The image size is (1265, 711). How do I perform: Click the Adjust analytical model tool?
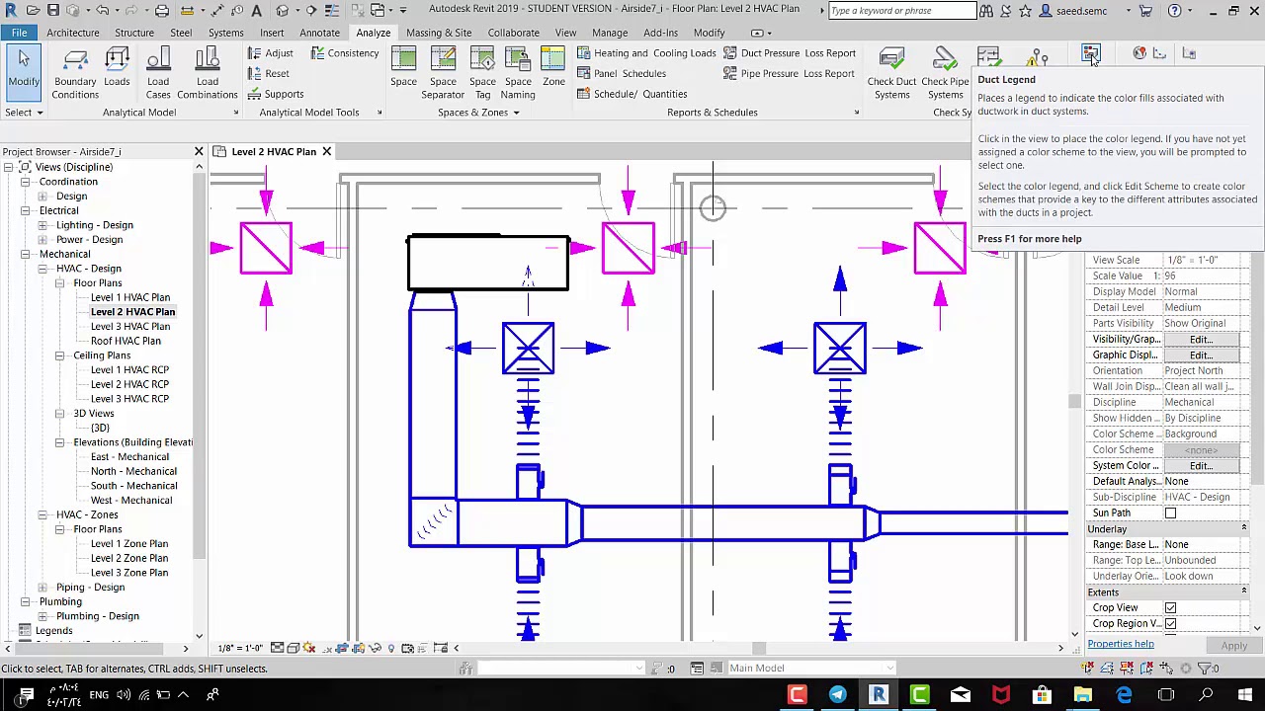[x=270, y=53]
